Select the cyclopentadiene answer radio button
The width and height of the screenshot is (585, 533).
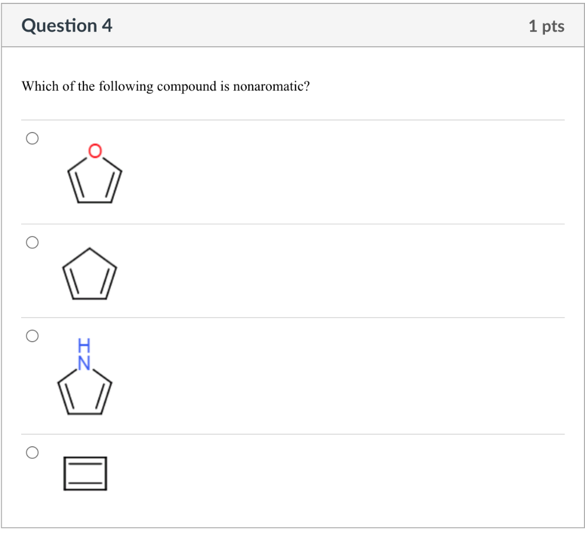coord(32,242)
